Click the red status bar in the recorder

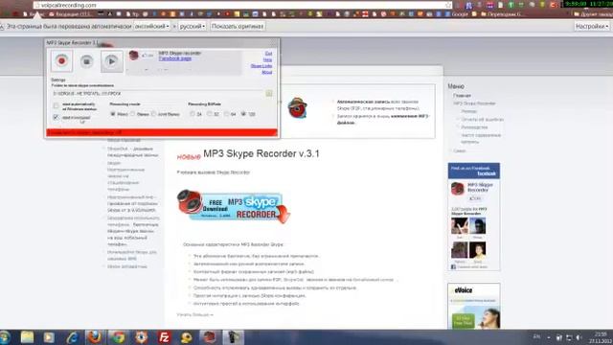pos(162,132)
